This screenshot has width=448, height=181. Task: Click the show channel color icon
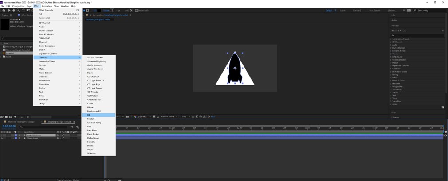pos(135,116)
